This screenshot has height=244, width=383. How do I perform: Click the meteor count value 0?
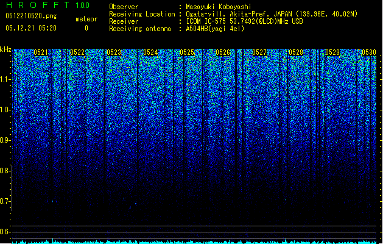pyautogui.click(x=86, y=28)
